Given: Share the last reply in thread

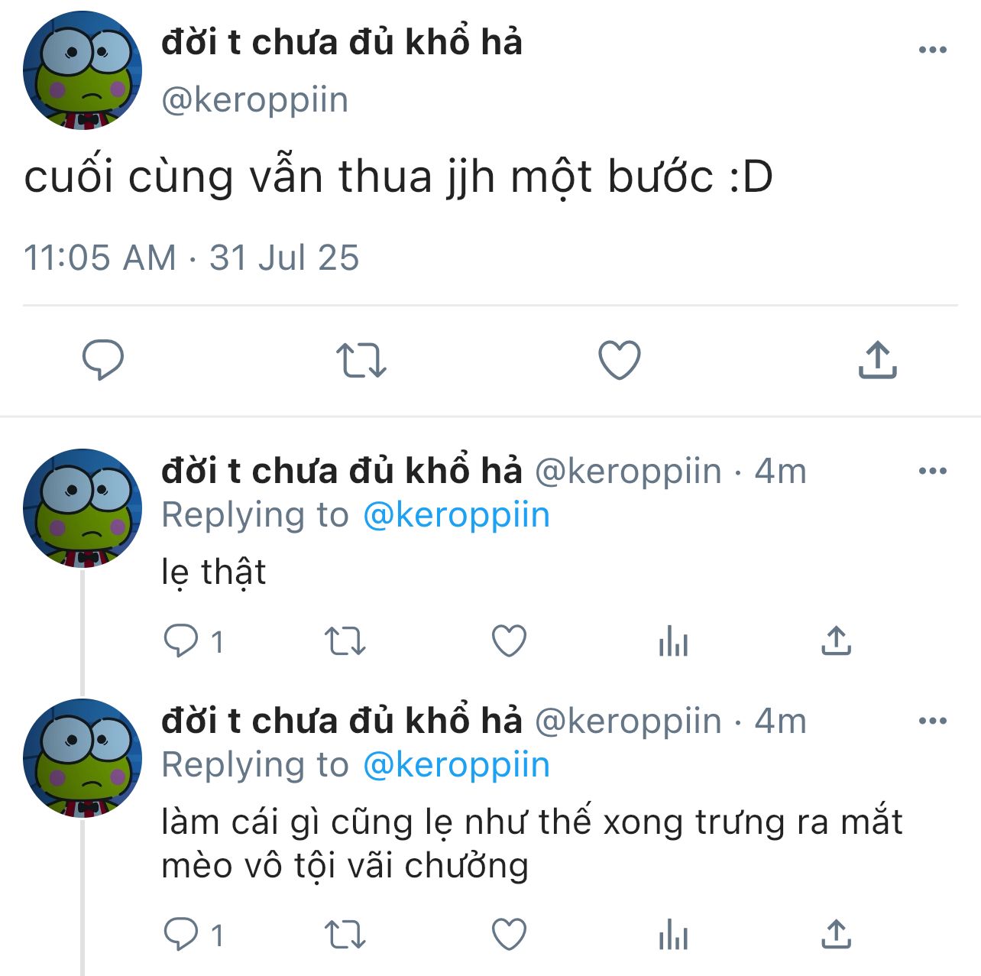Looking at the screenshot, I should click(837, 935).
